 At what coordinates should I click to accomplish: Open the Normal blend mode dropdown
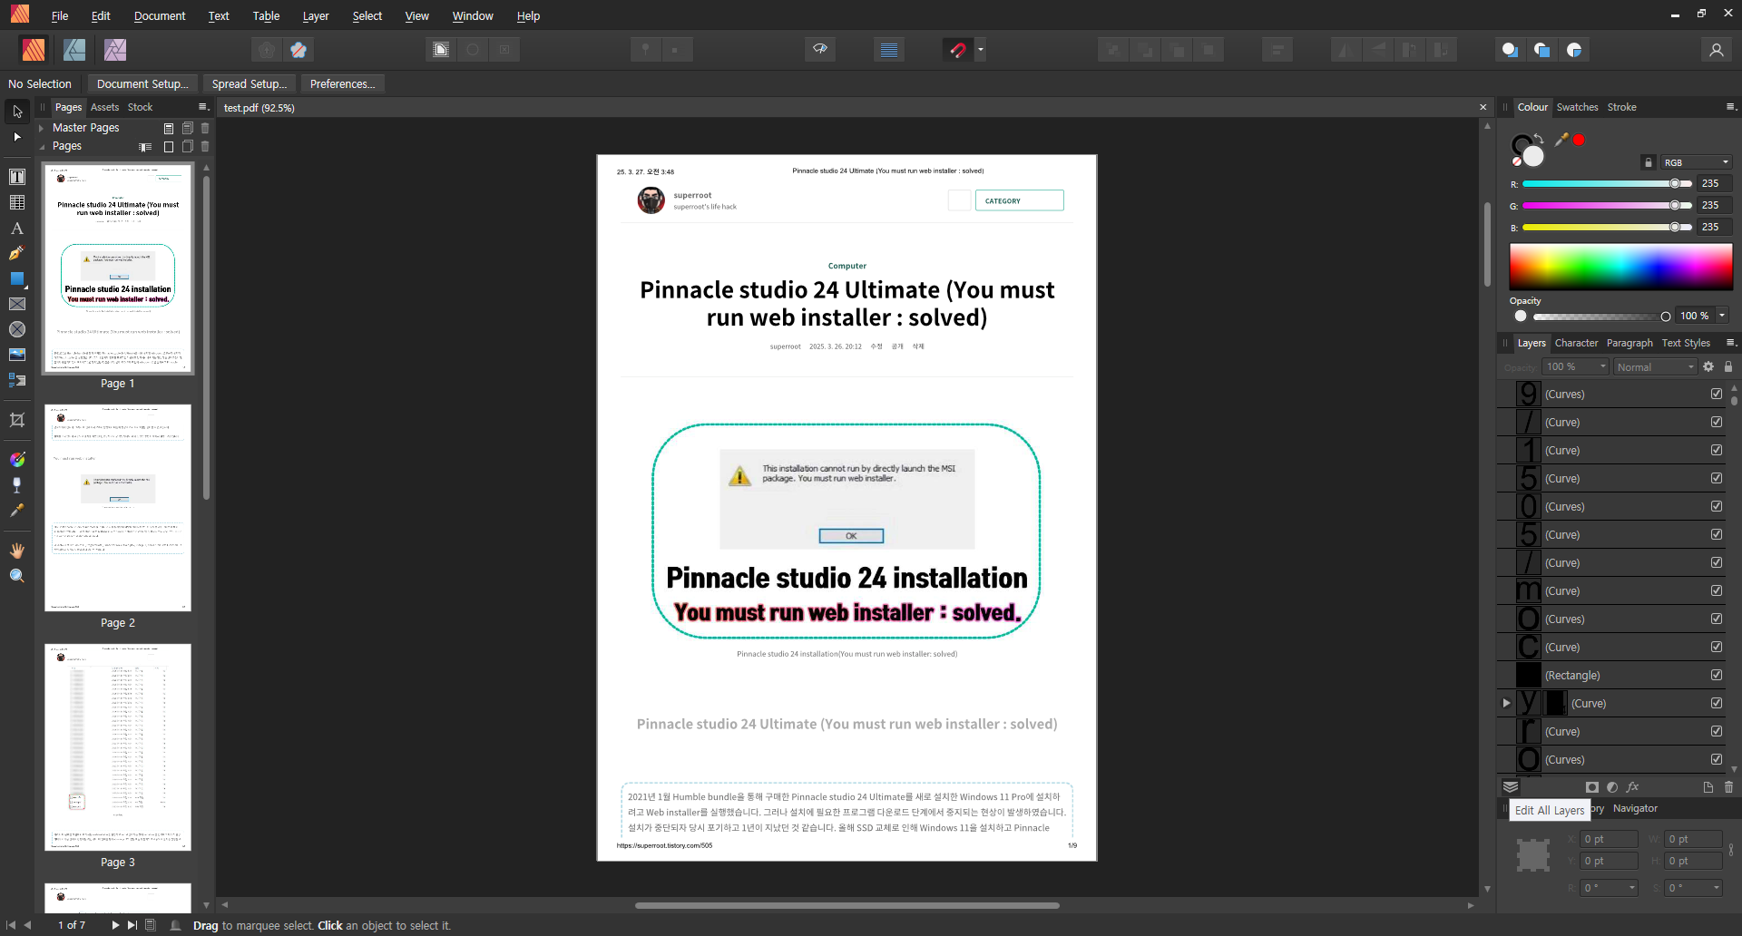[1655, 366]
